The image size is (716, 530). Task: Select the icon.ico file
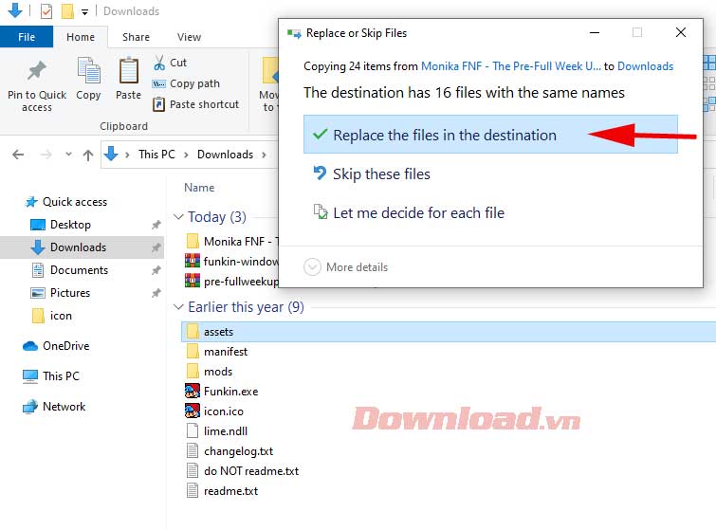(x=223, y=411)
